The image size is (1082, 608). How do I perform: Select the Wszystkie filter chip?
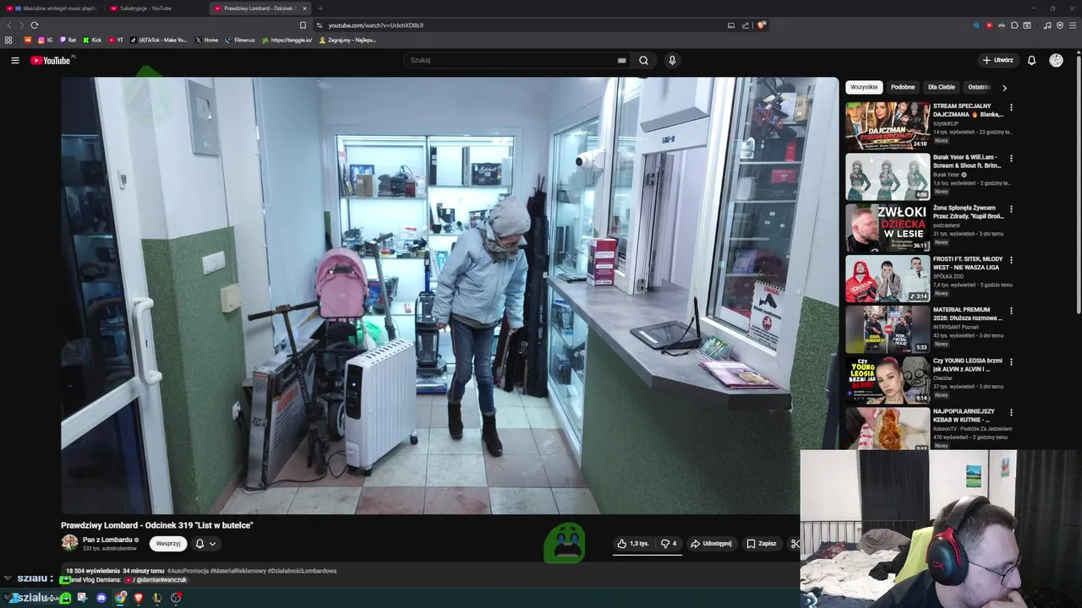coord(864,87)
